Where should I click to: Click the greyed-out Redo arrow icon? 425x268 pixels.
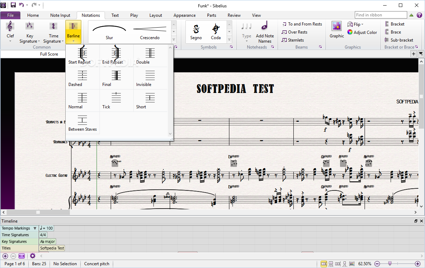pyautogui.click(x=34, y=5)
